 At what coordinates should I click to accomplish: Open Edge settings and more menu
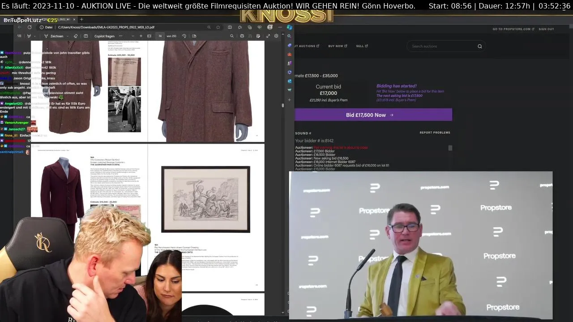280,27
